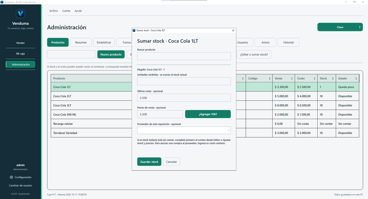
Task: Click the chevron arrow on Claro button
Action: tap(359, 27)
